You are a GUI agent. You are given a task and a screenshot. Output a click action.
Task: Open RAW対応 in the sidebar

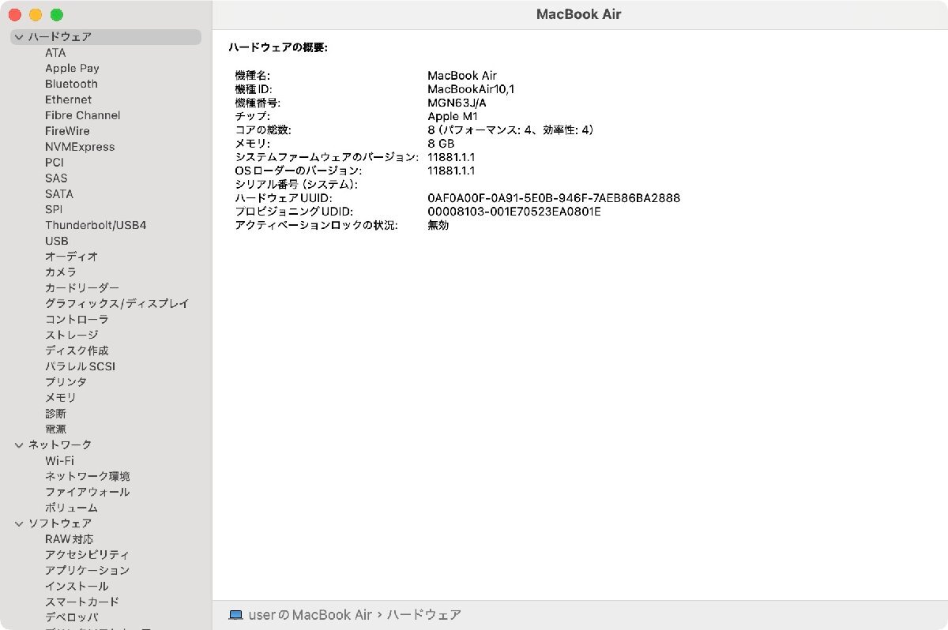tap(70, 539)
